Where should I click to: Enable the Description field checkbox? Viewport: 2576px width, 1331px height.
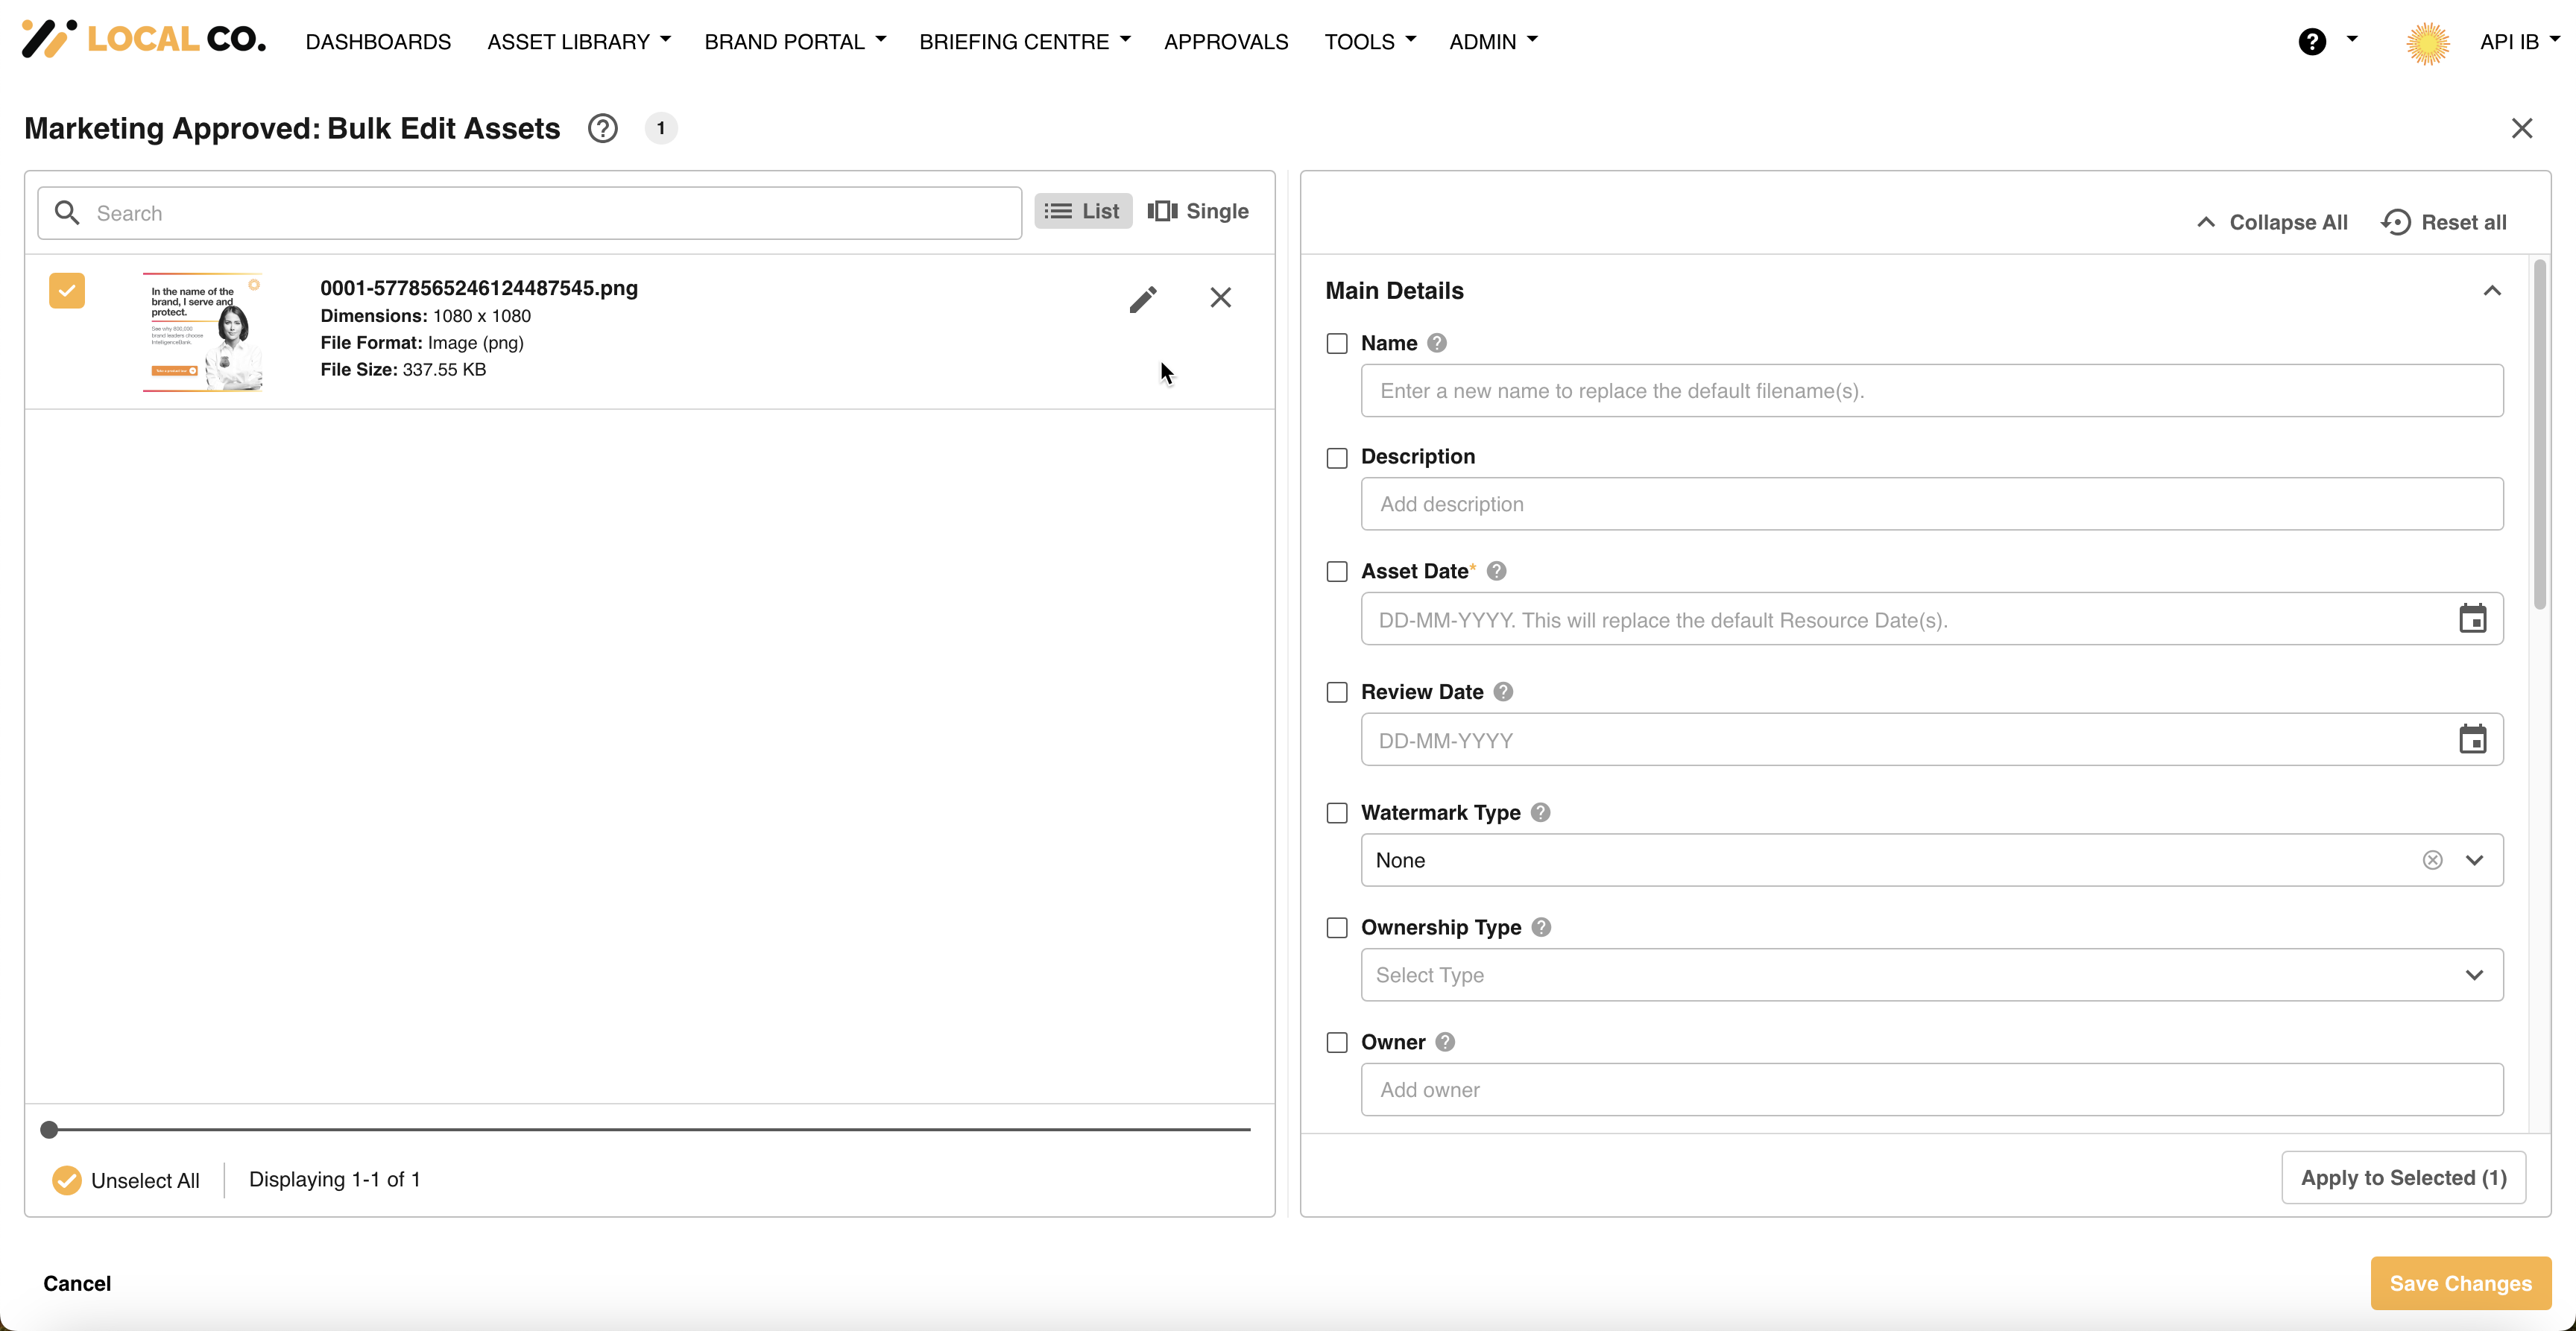[x=1337, y=458]
